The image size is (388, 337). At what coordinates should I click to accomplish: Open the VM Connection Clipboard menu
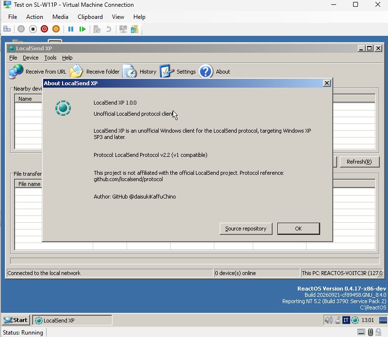(x=90, y=17)
